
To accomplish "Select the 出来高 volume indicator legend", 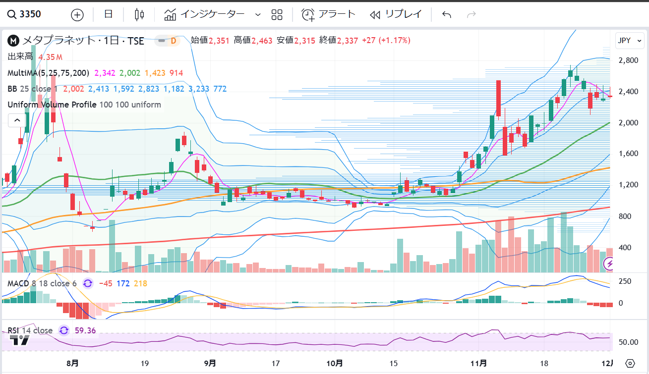I will click(21, 57).
